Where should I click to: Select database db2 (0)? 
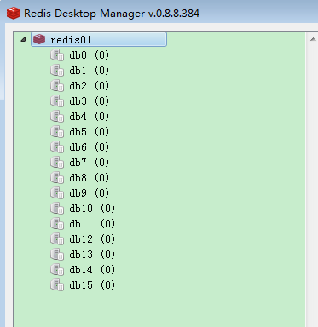click(89, 86)
